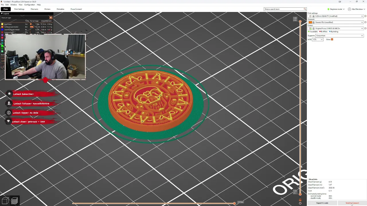This screenshot has height=206, width=367.
Task: Click the camera icon in the title bar
Action: 340,1
